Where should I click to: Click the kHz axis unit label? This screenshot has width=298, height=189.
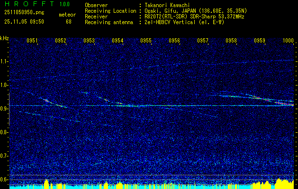4,38
